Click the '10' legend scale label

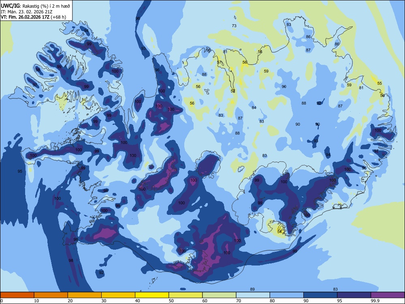click(x=36, y=301)
